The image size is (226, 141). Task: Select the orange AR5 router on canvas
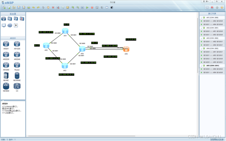click(126, 49)
